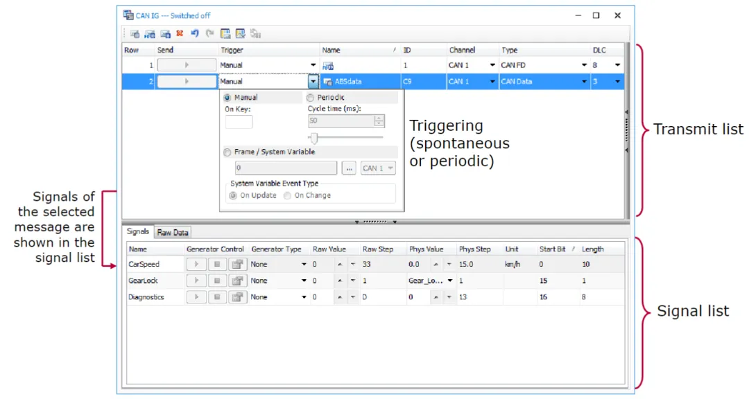749x399 pixels.
Task: Stop the Diagnostics signal generator
Action: click(217, 297)
